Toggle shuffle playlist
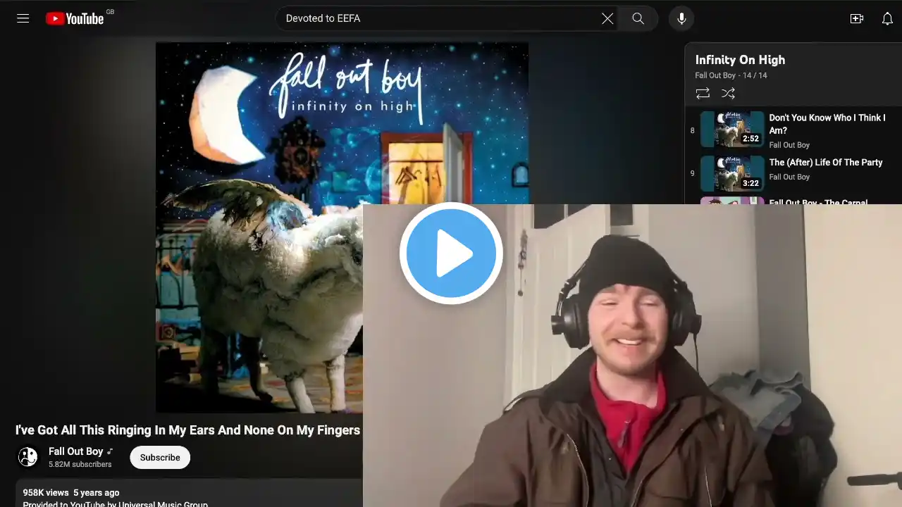Screen dimensions: 902x507 (x=728, y=93)
